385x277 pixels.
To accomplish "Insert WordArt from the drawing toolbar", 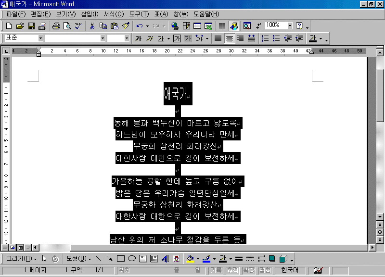I will (165, 259).
